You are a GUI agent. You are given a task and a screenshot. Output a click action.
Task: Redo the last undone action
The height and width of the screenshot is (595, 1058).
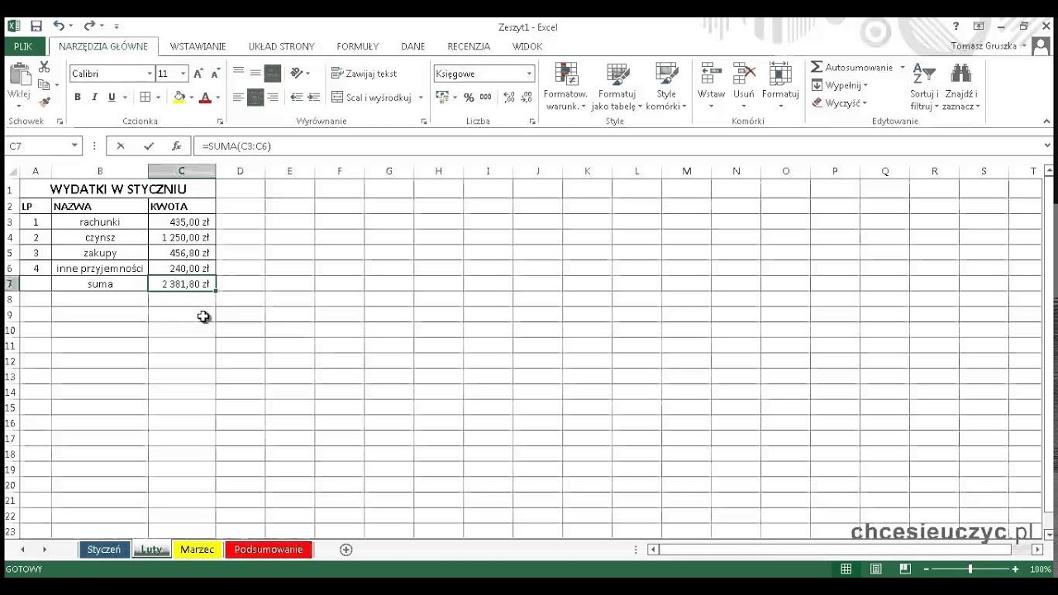click(x=89, y=26)
